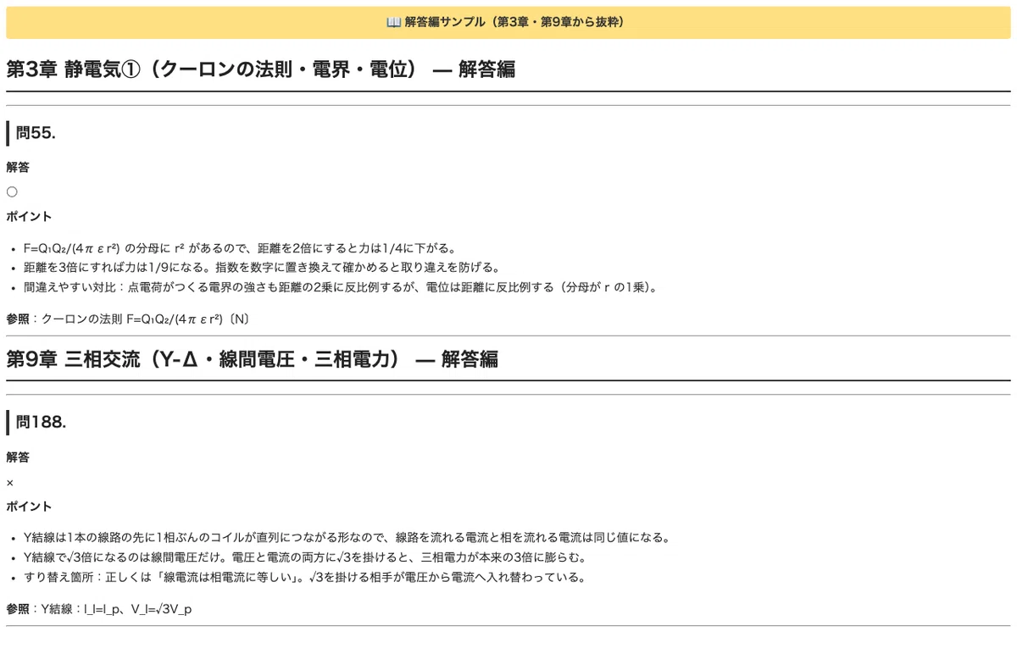1017x665 pixels.
Task: Click the ポイント label under 問55.
Action: coord(29,217)
